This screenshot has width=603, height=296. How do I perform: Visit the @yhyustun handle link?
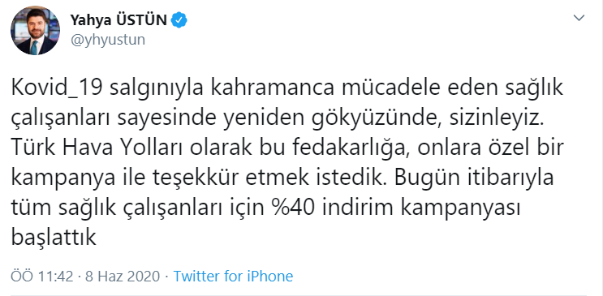pos(108,40)
